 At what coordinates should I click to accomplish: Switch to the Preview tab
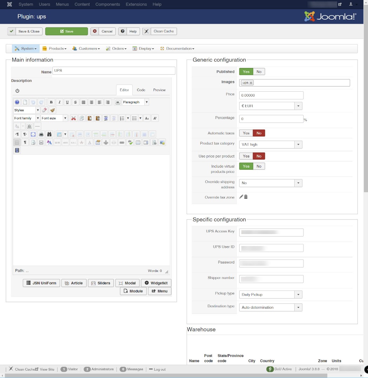159,90
